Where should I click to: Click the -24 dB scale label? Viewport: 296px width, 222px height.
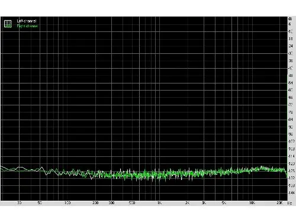point(291,46)
